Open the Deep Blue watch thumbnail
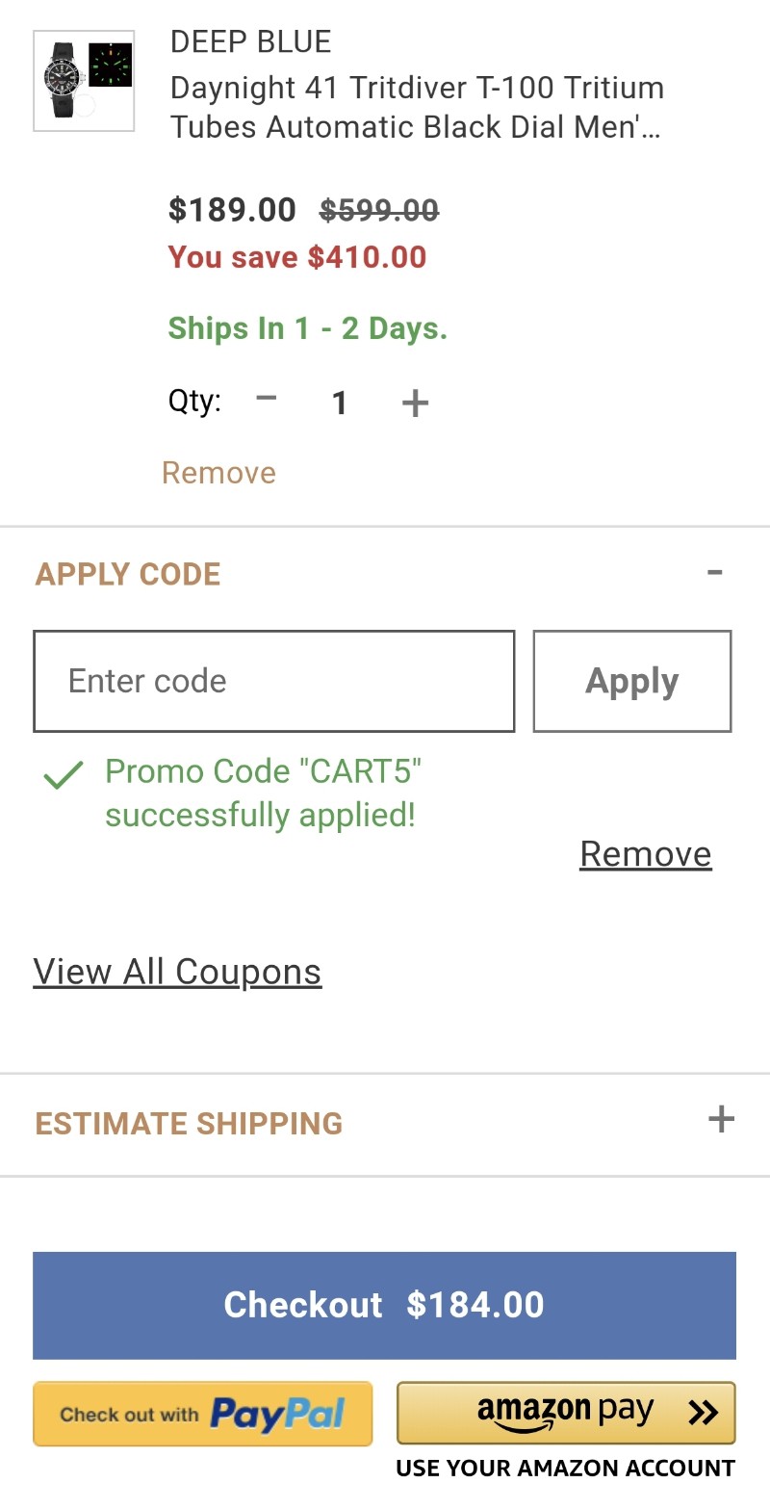Viewport: 770px width, 1509px height. 84,81
